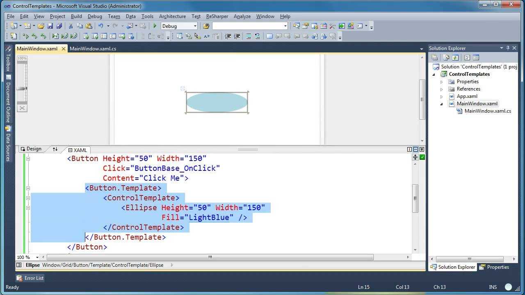This screenshot has height=295, width=525.
Task: Select the XAML tab
Action: [78, 150]
